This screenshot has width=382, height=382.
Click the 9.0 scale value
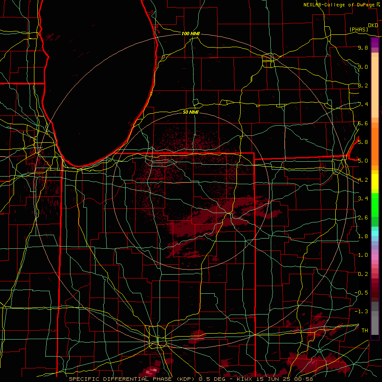[363, 67]
